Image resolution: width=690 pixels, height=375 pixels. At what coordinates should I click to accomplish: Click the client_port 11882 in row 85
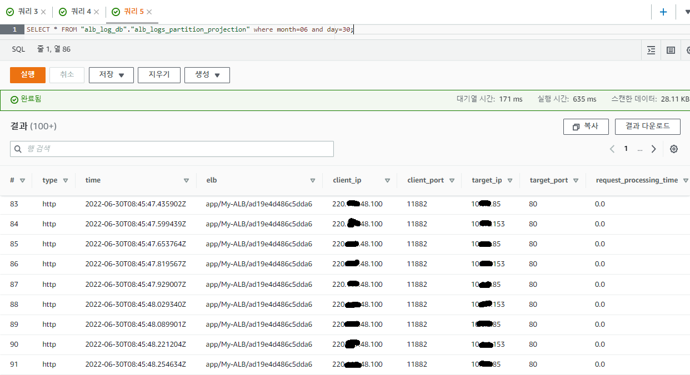[x=417, y=244]
